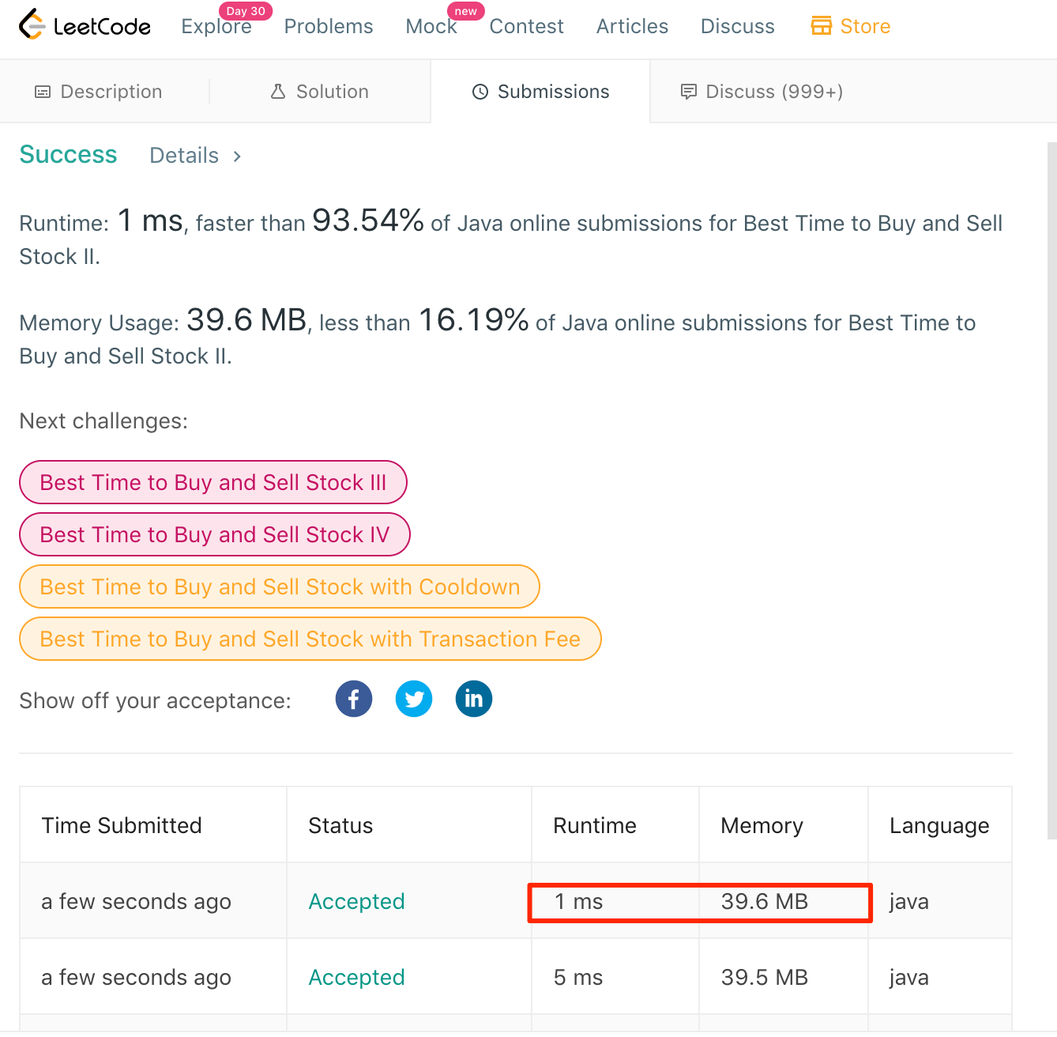Click the flask icon on the Solution tab
The width and height of the screenshot is (1057, 1037).
(x=278, y=91)
